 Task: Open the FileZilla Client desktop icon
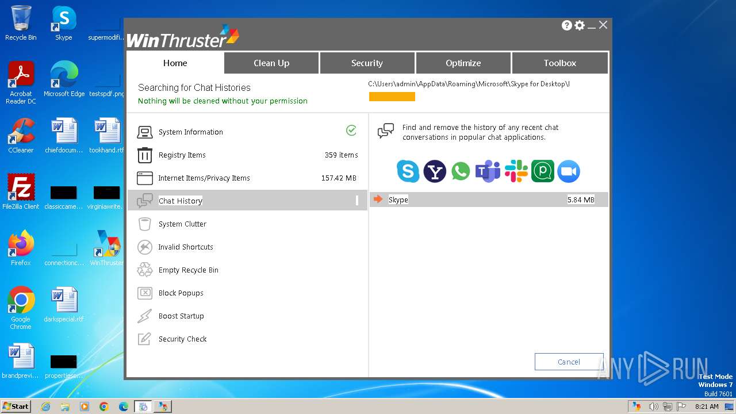point(21,192)
